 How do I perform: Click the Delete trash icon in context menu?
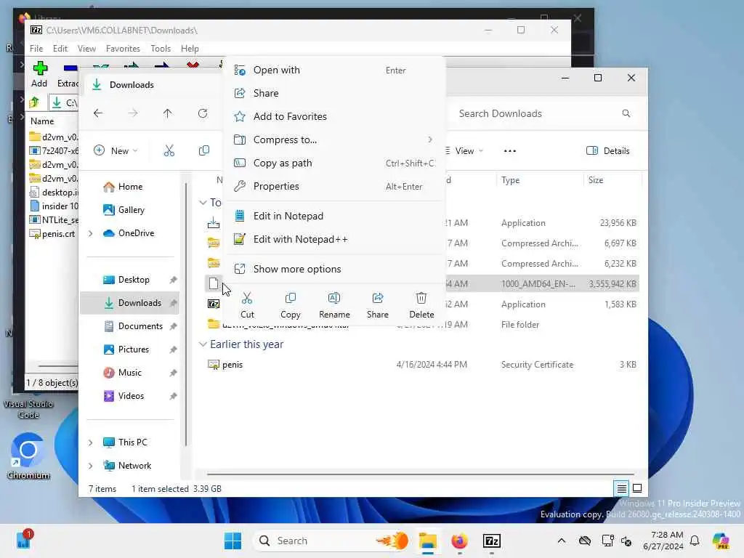tap(421, 304)
